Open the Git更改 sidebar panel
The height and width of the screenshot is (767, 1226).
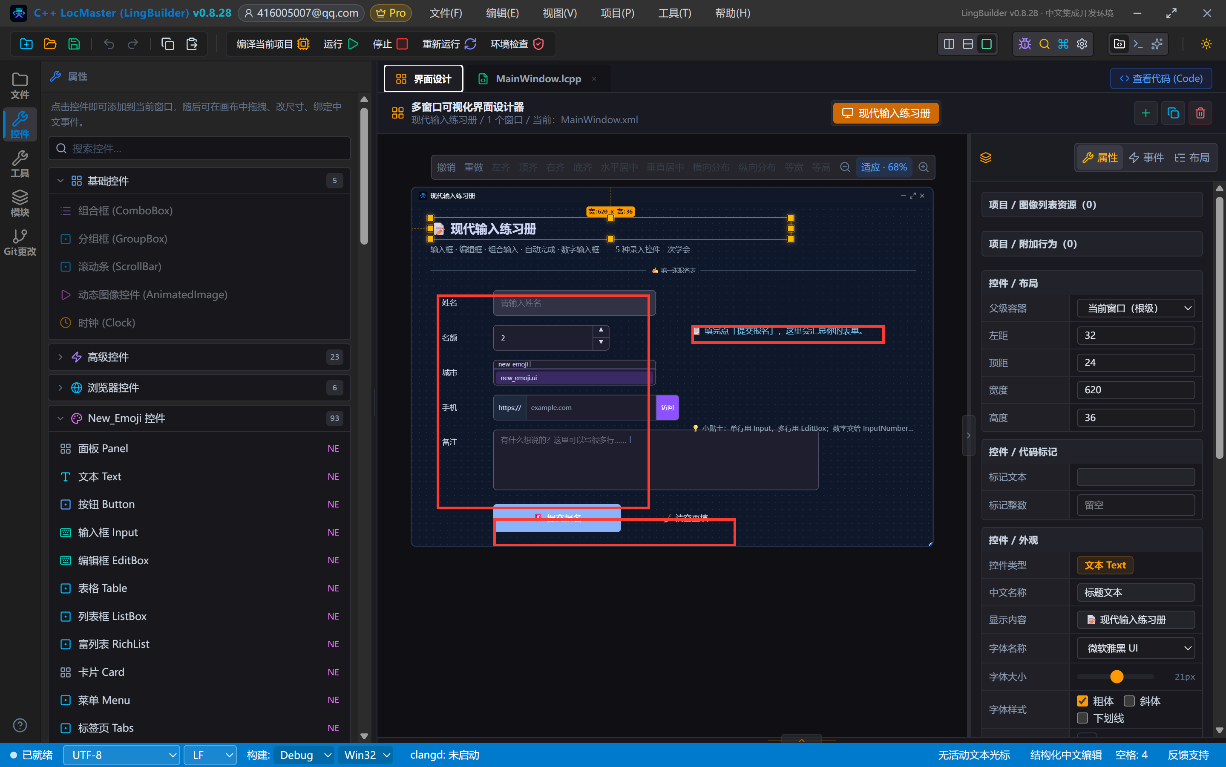click(20, 242)
